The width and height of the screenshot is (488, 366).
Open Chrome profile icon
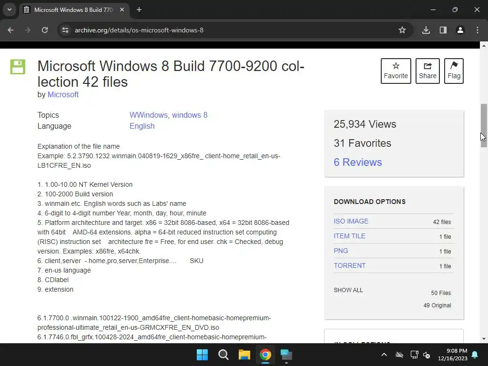click(x=460, y=30)
